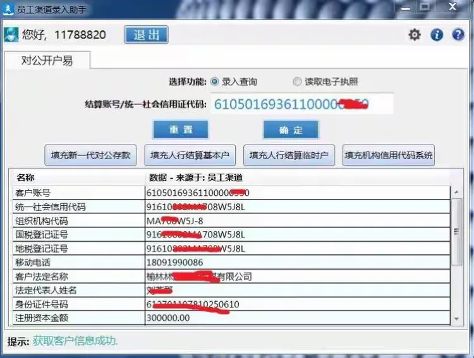The image size is (474, 358).
Task: Click the blue info icon
Action: click(x=437, y=35)
